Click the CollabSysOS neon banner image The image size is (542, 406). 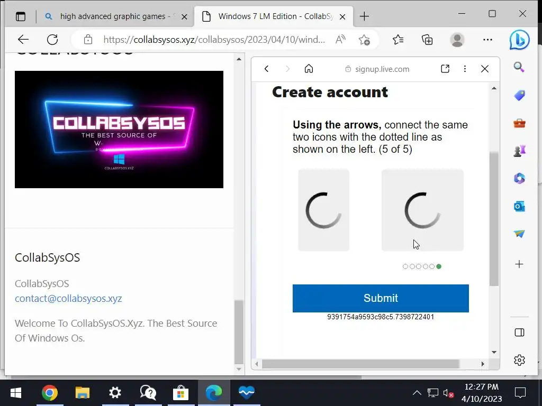[x=119, y=130]
